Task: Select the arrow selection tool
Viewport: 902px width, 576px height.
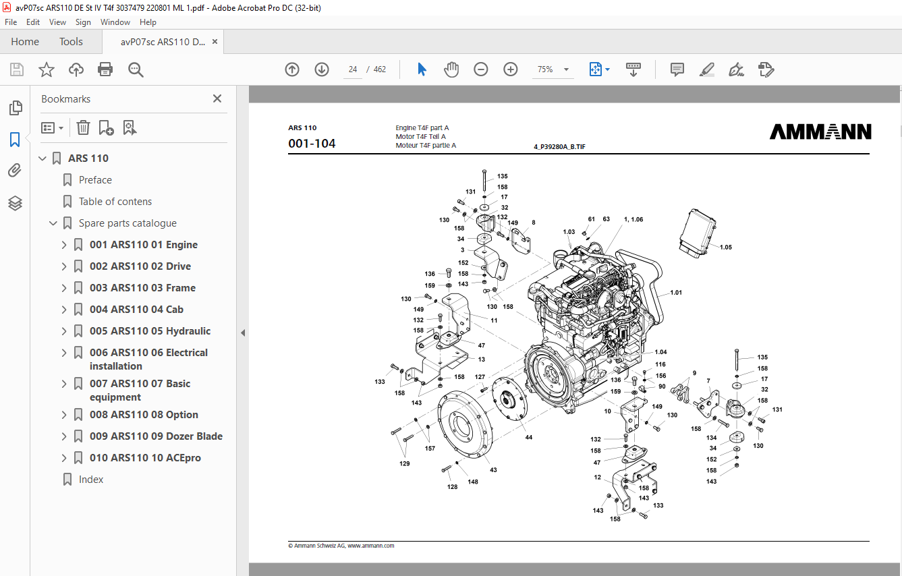Action: [422, 69]
